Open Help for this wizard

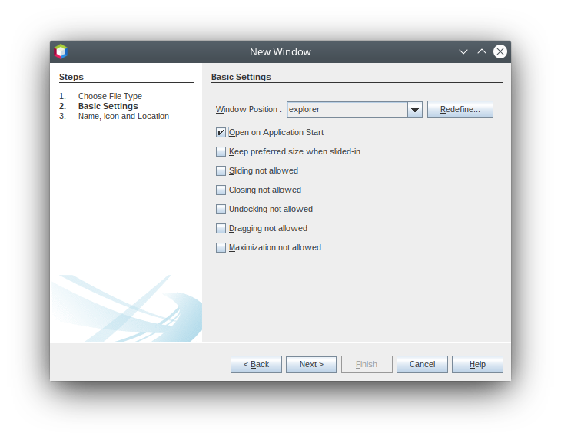[477, 364]
